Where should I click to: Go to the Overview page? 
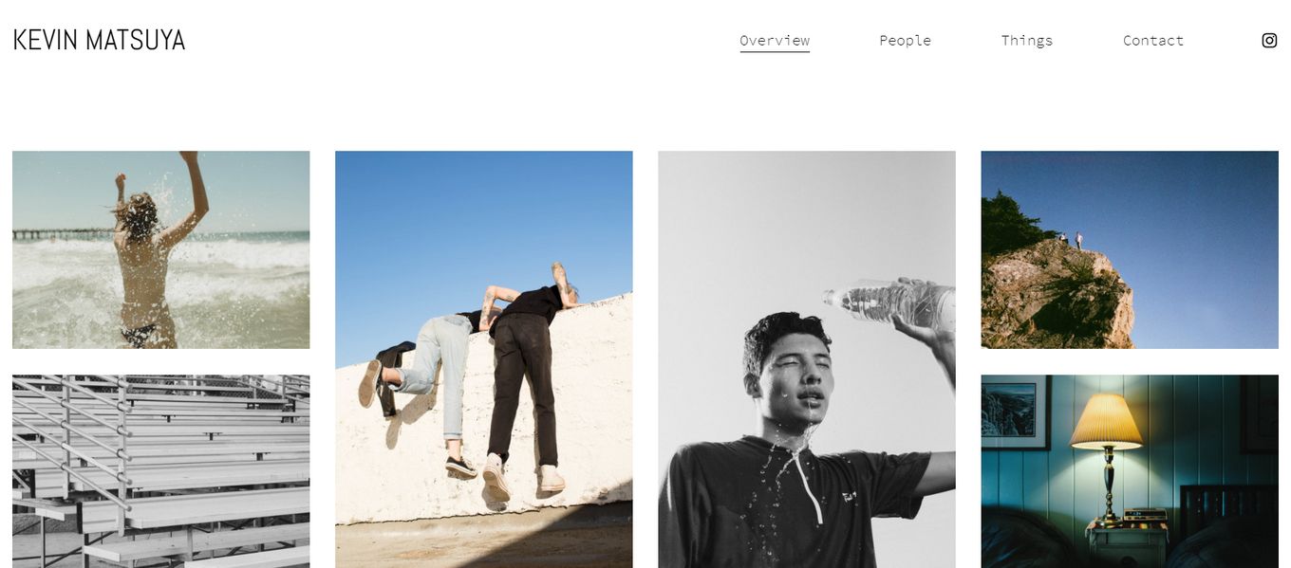(x=775, y=41)
